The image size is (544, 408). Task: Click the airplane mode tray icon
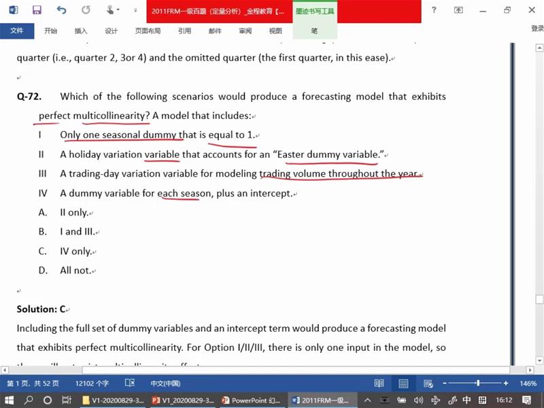tap(436, 401)
